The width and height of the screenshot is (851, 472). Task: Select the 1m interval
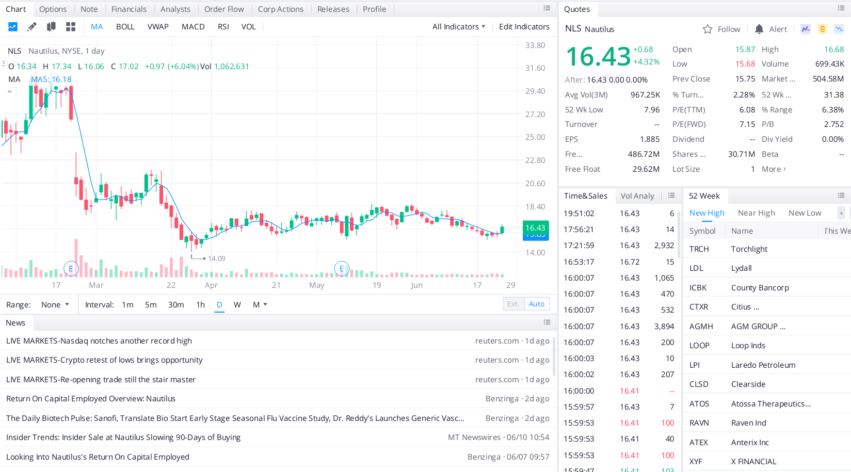(128, 305)
